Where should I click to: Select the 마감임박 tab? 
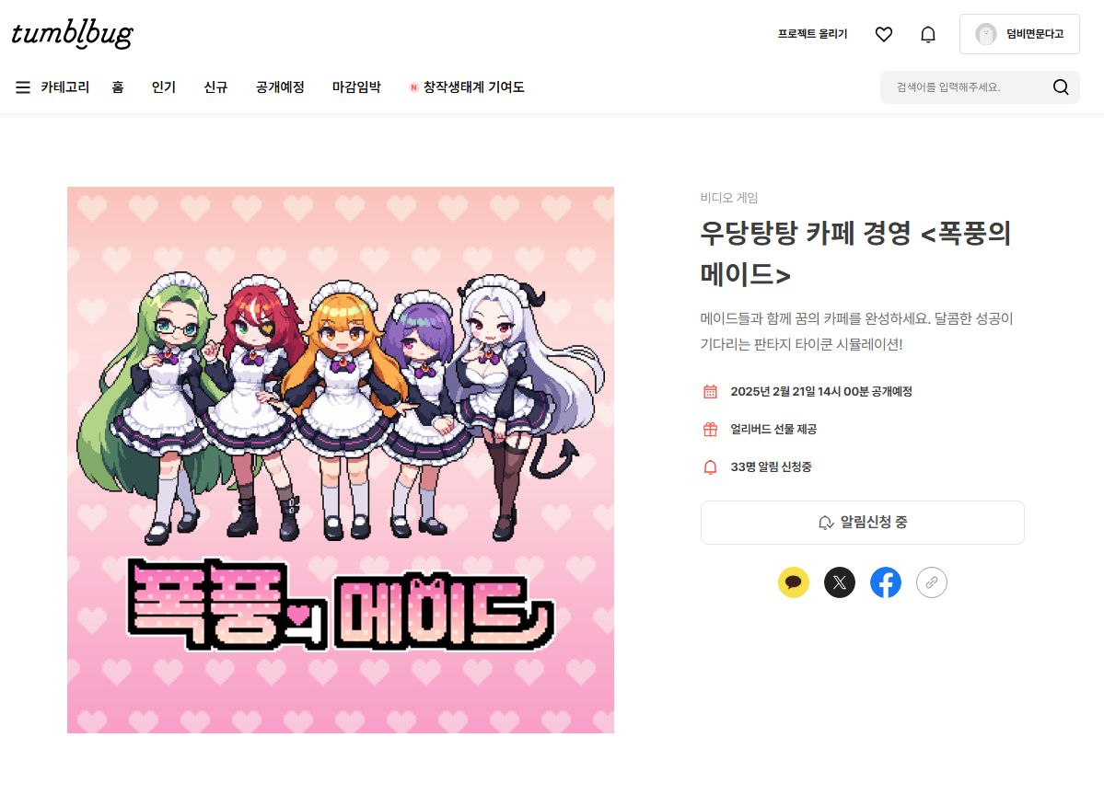(356, 87)
